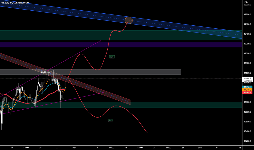Screen dimensions: 254x150
Task: Select the purple horizontal zone rectangle
Action: [x=121, y=44]
